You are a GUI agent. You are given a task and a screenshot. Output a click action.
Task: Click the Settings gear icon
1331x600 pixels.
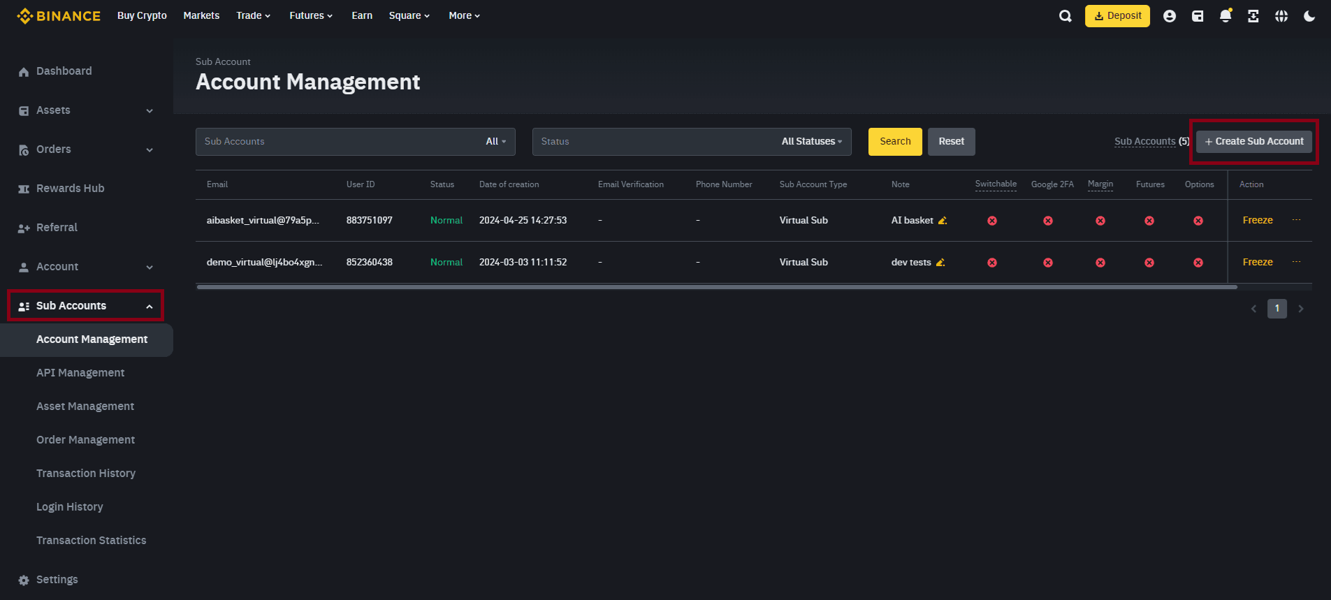click(24, 580)
